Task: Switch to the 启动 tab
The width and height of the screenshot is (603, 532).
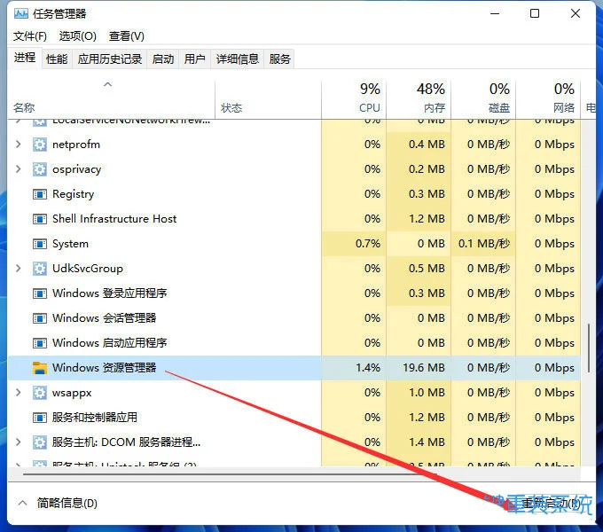Action: tap(163, 59)
